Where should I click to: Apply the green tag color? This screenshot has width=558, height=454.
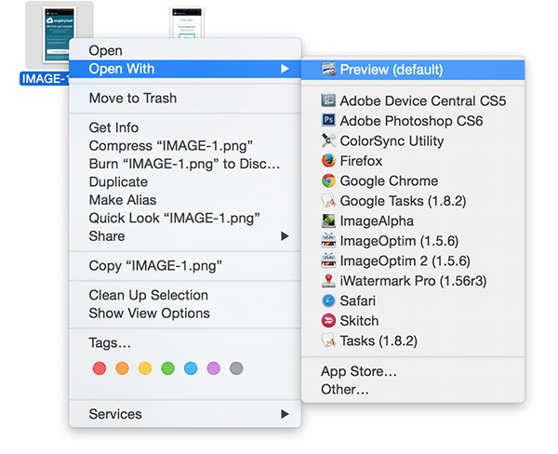pos(168,369)
